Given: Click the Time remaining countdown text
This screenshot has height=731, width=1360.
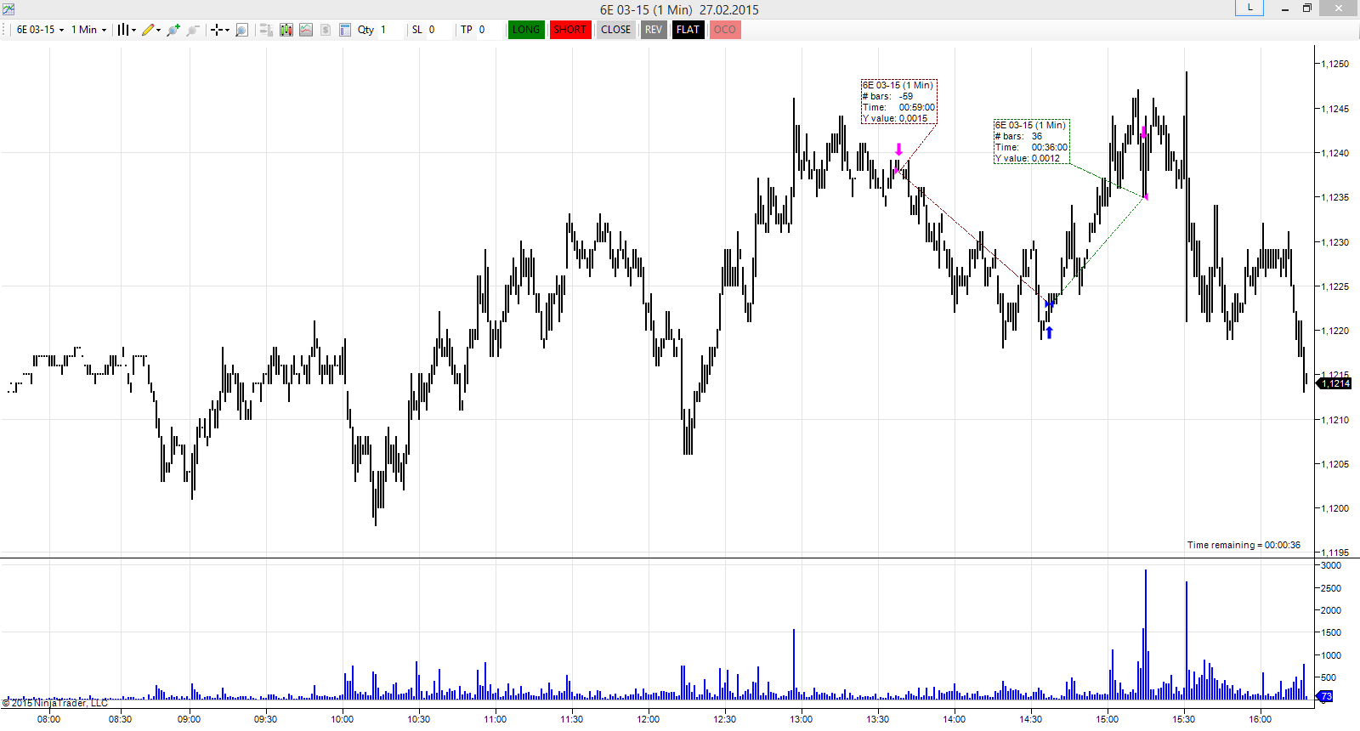Looking at the screenshot, I should click(x=1244, y=545).
